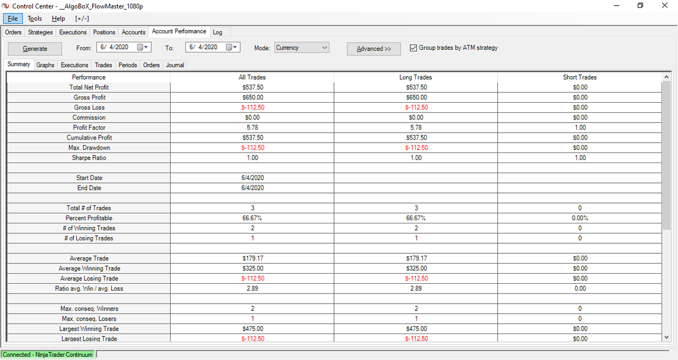
Task: Switch to the Graphs sub-tab
Action: [45, 65]
